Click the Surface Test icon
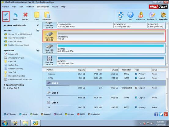This screenshot has width=169, height=127. click(x=6, y=65)
